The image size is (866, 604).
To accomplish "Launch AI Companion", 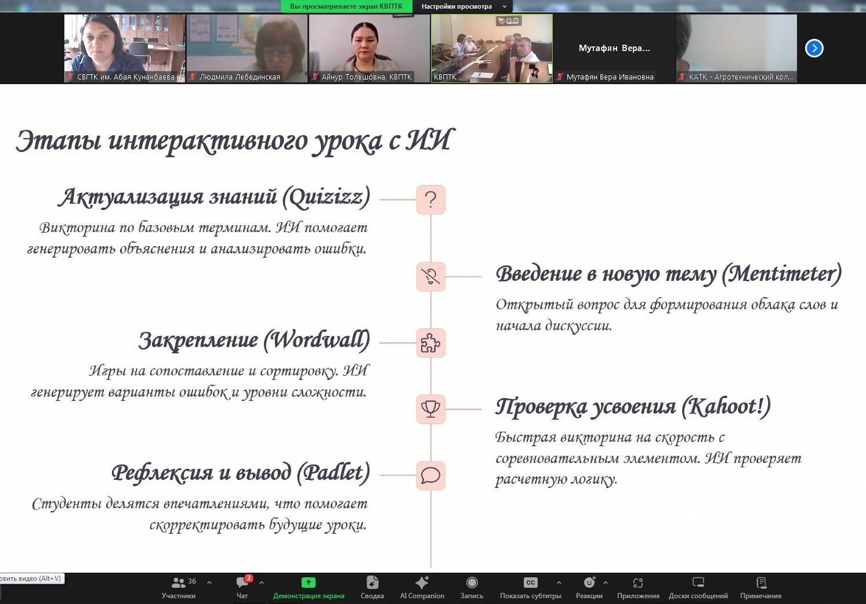I will click(422, 587).
